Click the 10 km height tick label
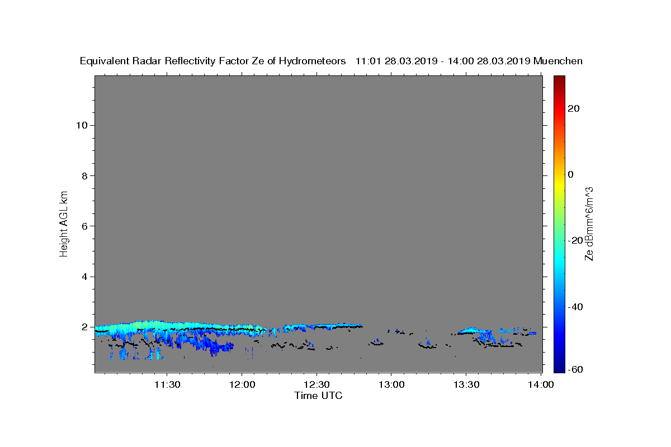 pos(82,125)
